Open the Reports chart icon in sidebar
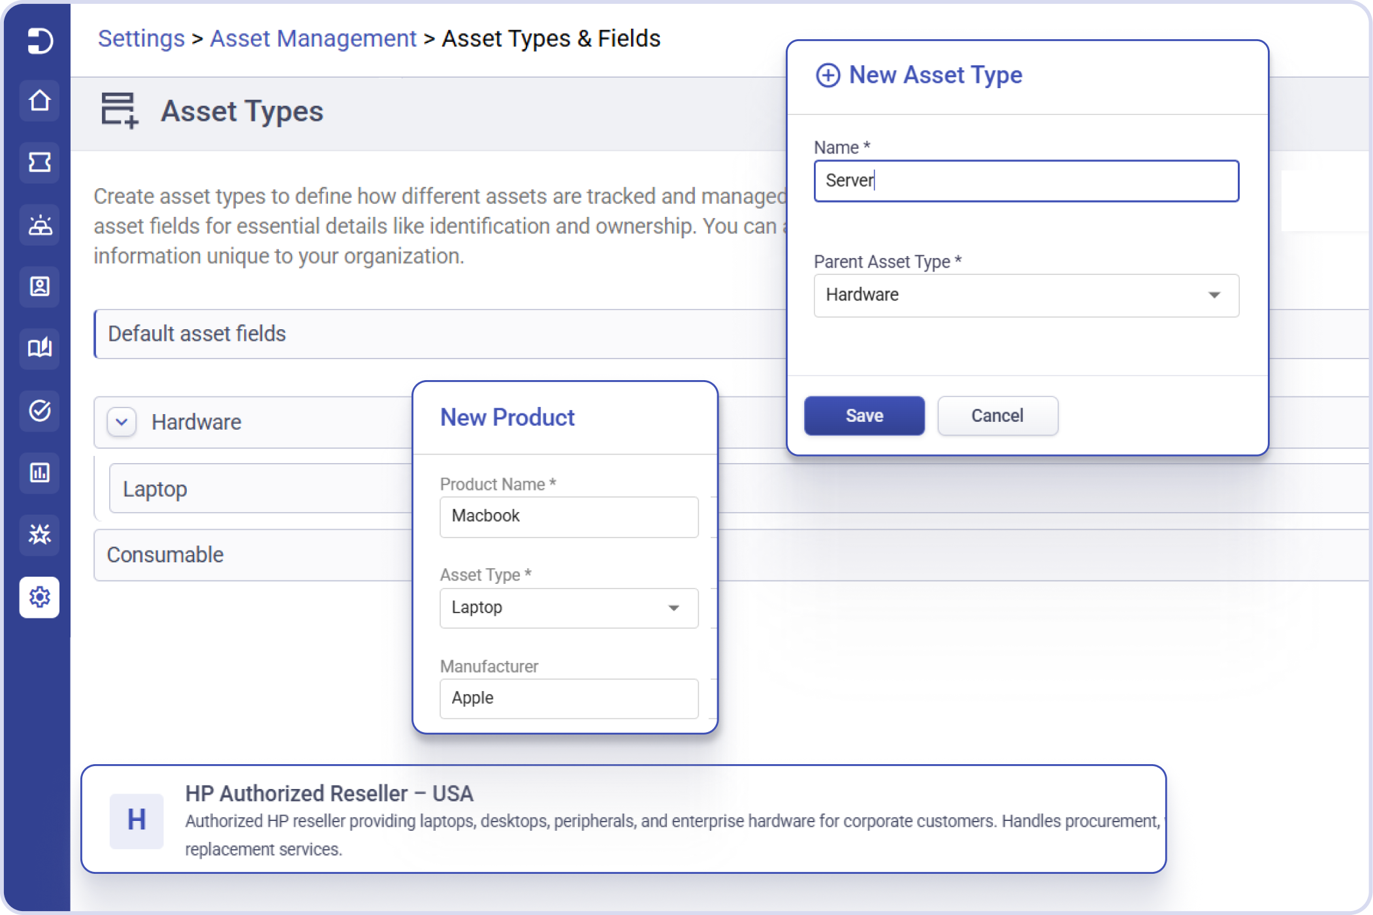Image resolution: width=1373 pixels, height=915 pixels. tap(40, 472)
